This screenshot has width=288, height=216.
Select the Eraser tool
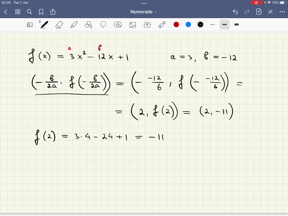pos(59,25)
